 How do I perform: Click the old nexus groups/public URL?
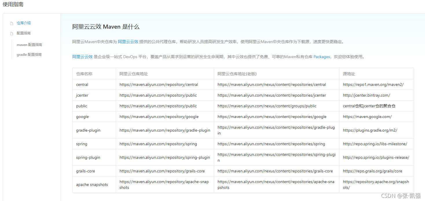pos(267,106)
